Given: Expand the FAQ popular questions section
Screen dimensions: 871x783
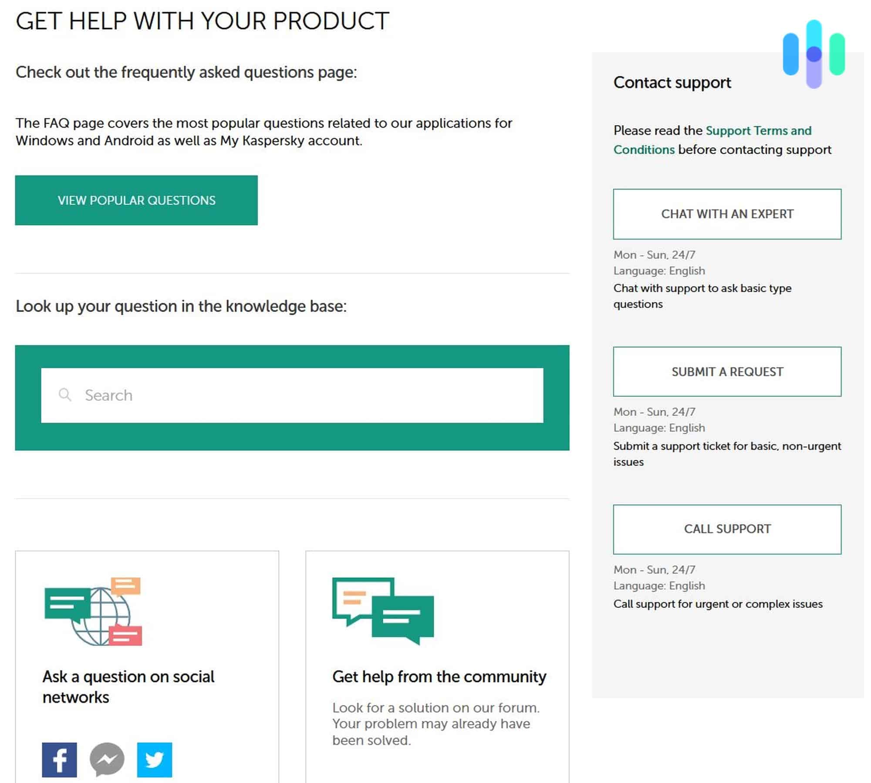Looking at the screenshot, I should coord(136,200).
